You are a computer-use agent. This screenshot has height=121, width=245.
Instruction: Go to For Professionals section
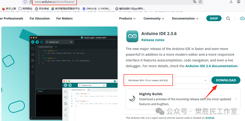(x=12, y=18)
